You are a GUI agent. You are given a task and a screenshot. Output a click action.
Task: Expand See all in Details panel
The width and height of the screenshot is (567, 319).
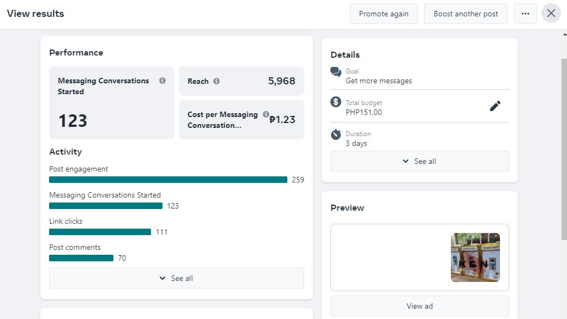[419, 161]
